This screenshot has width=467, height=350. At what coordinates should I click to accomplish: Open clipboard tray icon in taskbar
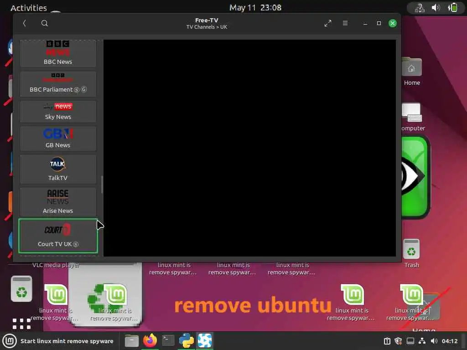pyautogui.click(x=387, y=341)
